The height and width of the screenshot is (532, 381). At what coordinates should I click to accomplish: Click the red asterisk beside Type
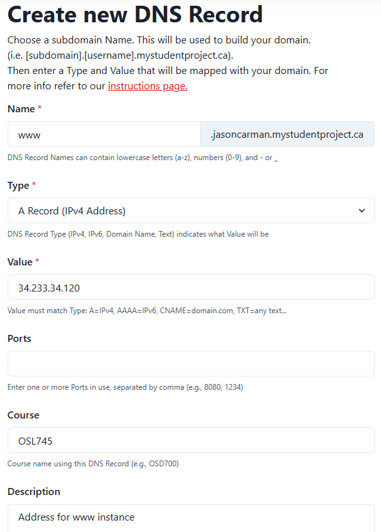point(33,185)
